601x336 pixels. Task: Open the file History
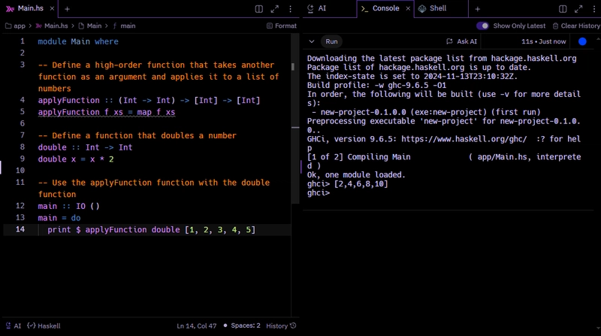pos(281,325)
